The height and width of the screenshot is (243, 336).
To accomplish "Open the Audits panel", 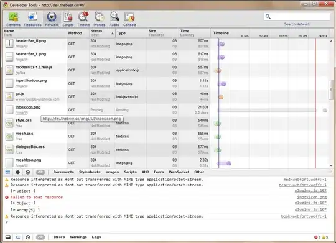I will pos(114,19).
